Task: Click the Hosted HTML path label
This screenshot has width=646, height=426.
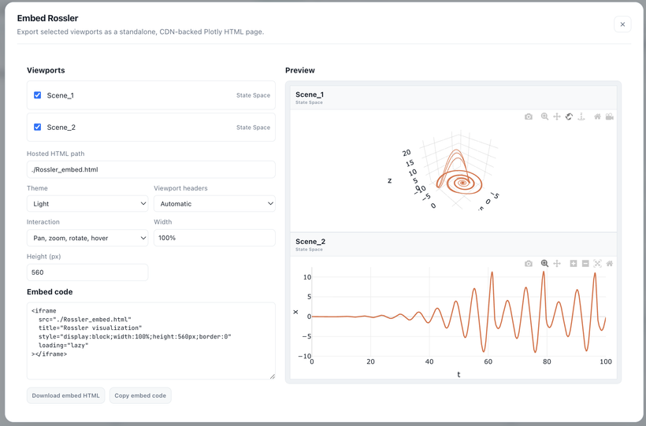Action: point(56,154)
